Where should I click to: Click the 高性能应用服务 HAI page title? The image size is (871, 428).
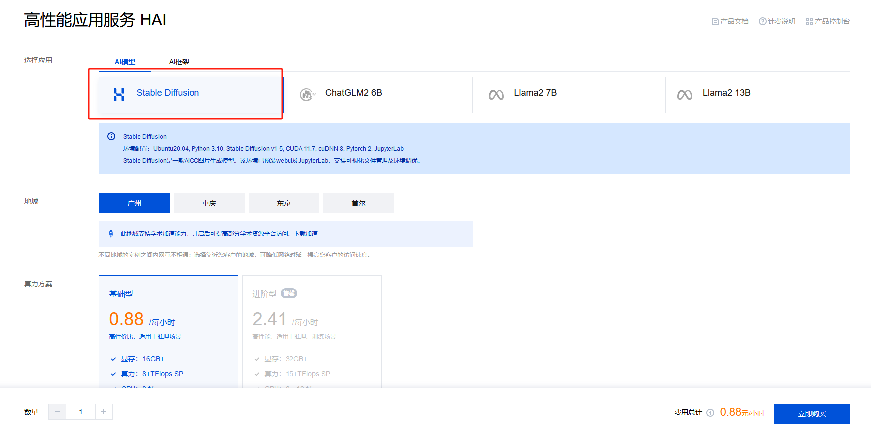point(95,20)
